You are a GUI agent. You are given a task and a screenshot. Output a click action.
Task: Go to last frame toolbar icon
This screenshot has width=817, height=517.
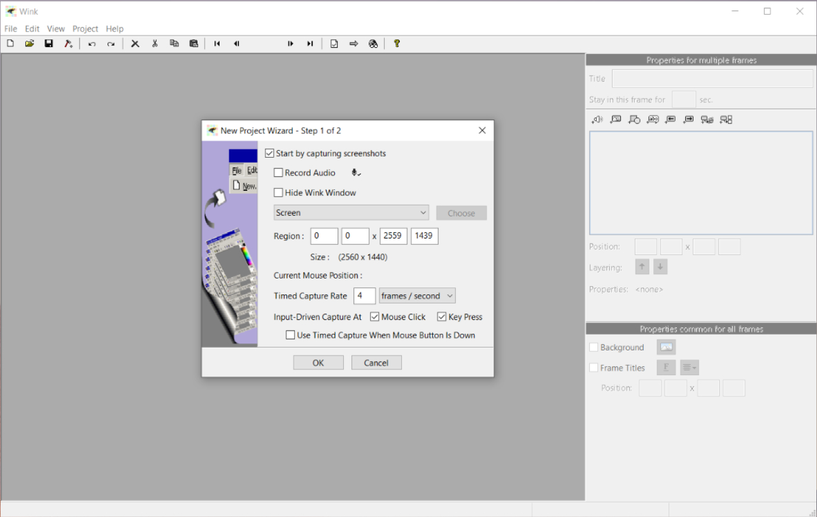(x=310, y=44)
